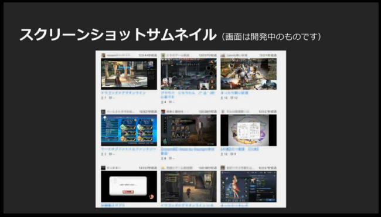
Task: Open the dark dungeon stream thumbnail with webcam inset
Action: coord(189,74)
